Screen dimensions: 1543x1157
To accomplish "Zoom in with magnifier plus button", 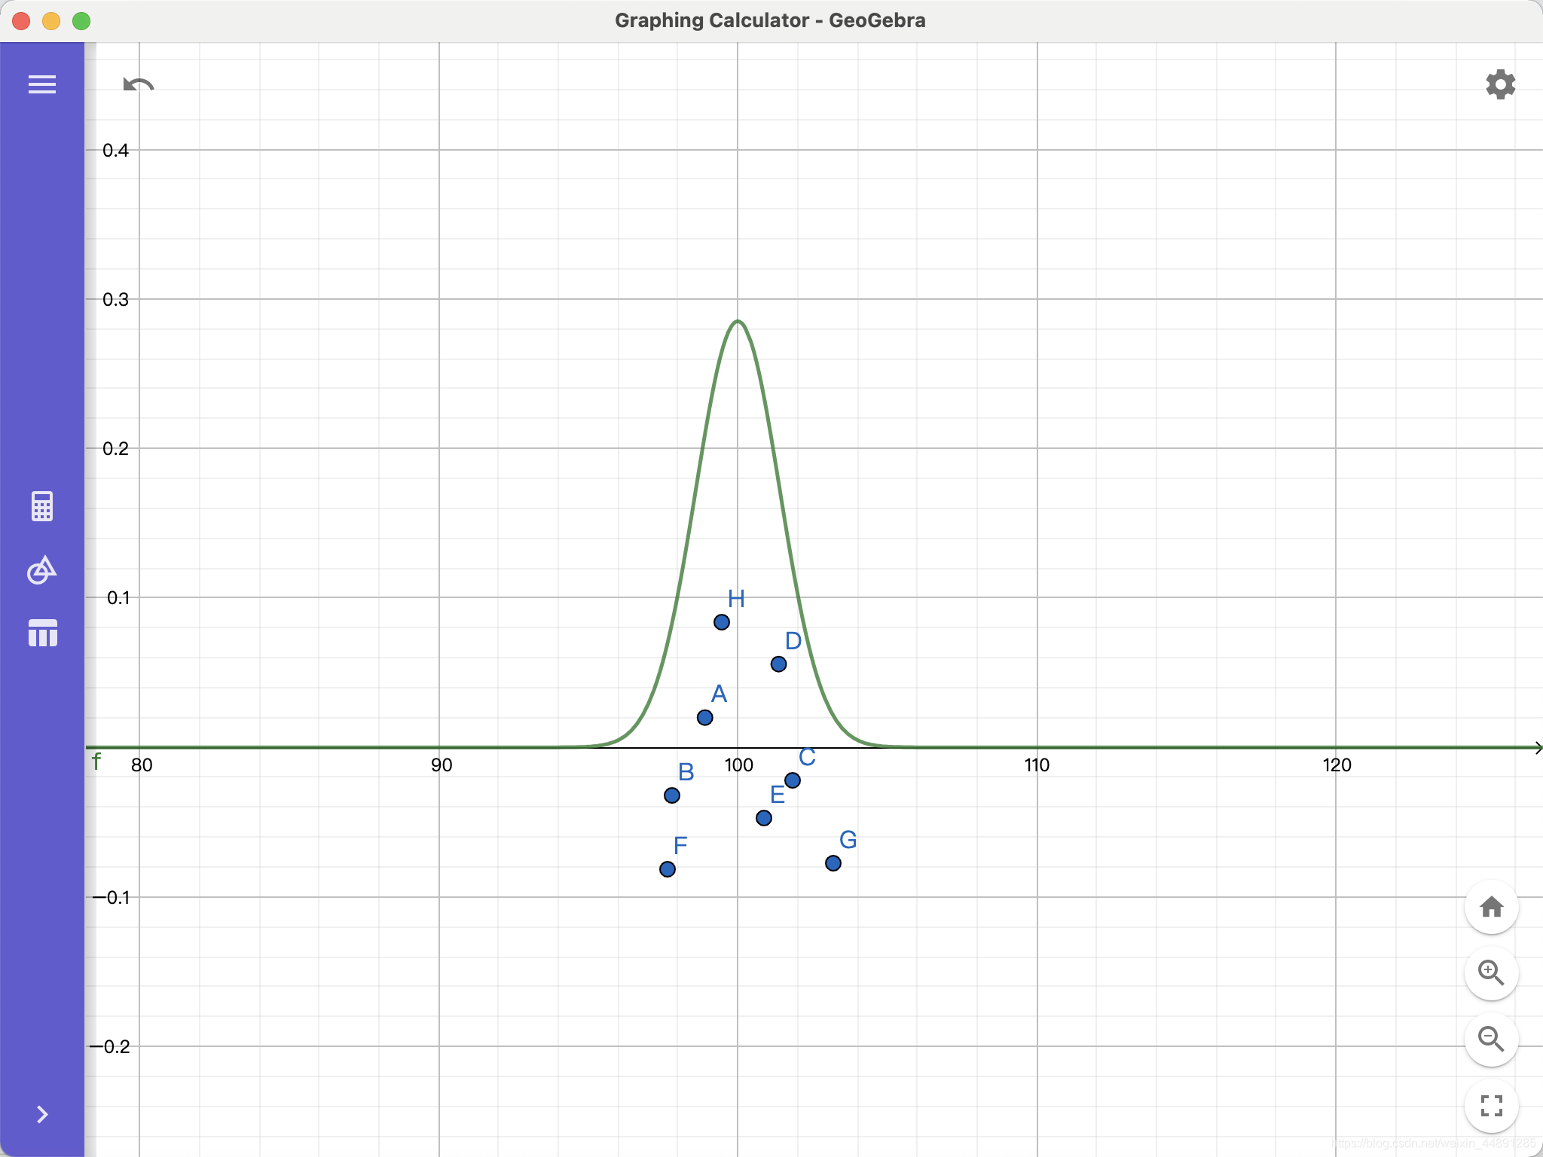I will [1491, 973].
